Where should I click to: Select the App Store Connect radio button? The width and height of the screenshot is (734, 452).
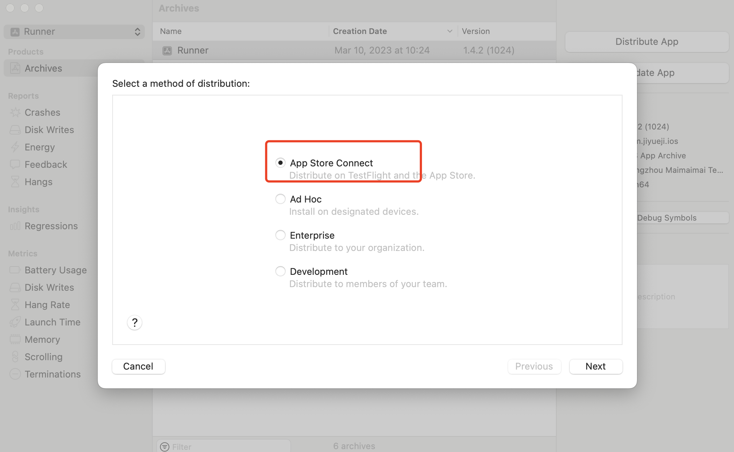click(x=280, y=163)
